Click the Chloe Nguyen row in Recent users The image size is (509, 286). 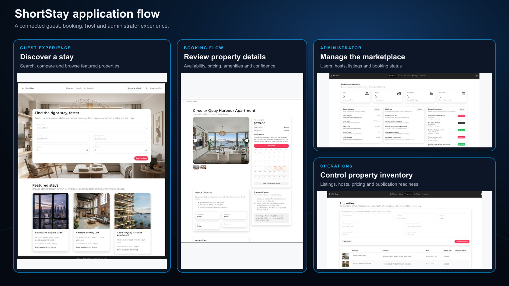(361, 116)
